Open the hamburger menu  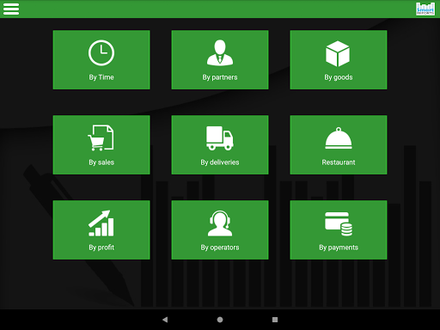click(x=11, y=9)
